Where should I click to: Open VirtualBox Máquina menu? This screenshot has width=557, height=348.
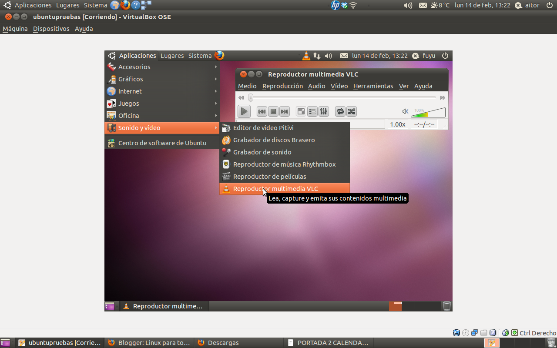coord(15,29)
